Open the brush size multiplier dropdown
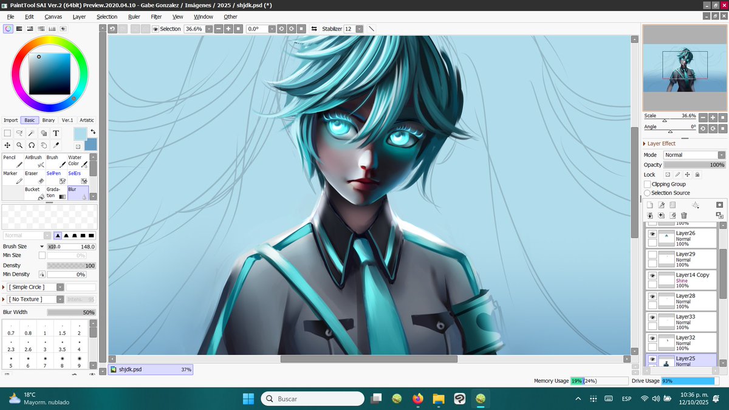This screenshot has height=410, width=729. [x=42, y=247]
